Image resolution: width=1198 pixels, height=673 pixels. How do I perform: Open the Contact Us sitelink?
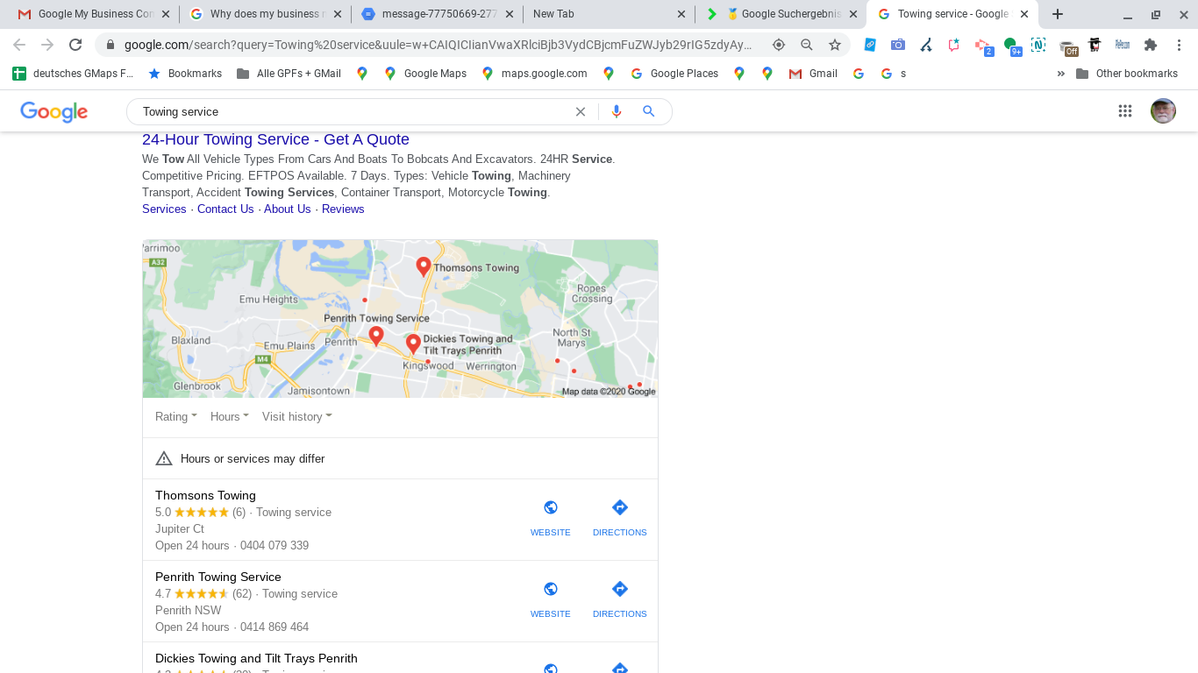(x=225, y=209)
